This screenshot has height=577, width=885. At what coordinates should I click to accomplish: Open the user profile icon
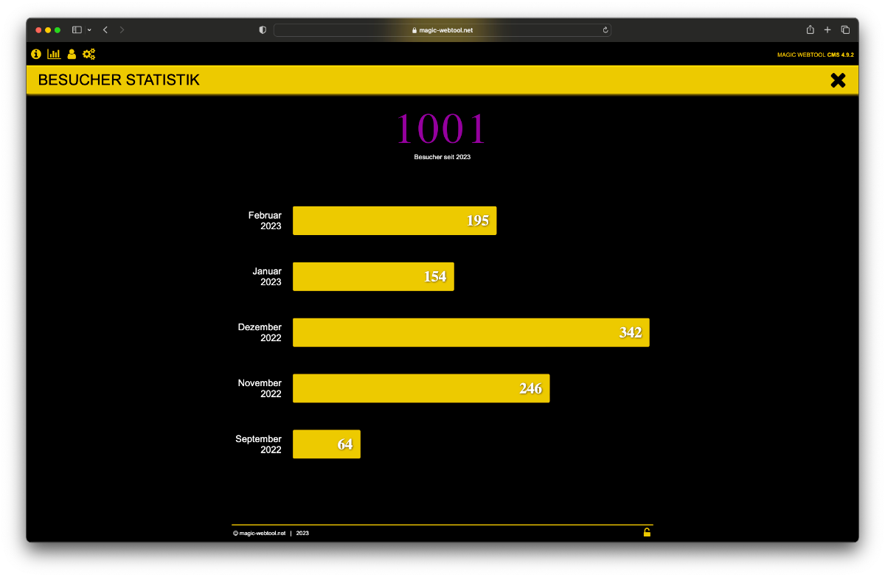(x=72, y=54)
